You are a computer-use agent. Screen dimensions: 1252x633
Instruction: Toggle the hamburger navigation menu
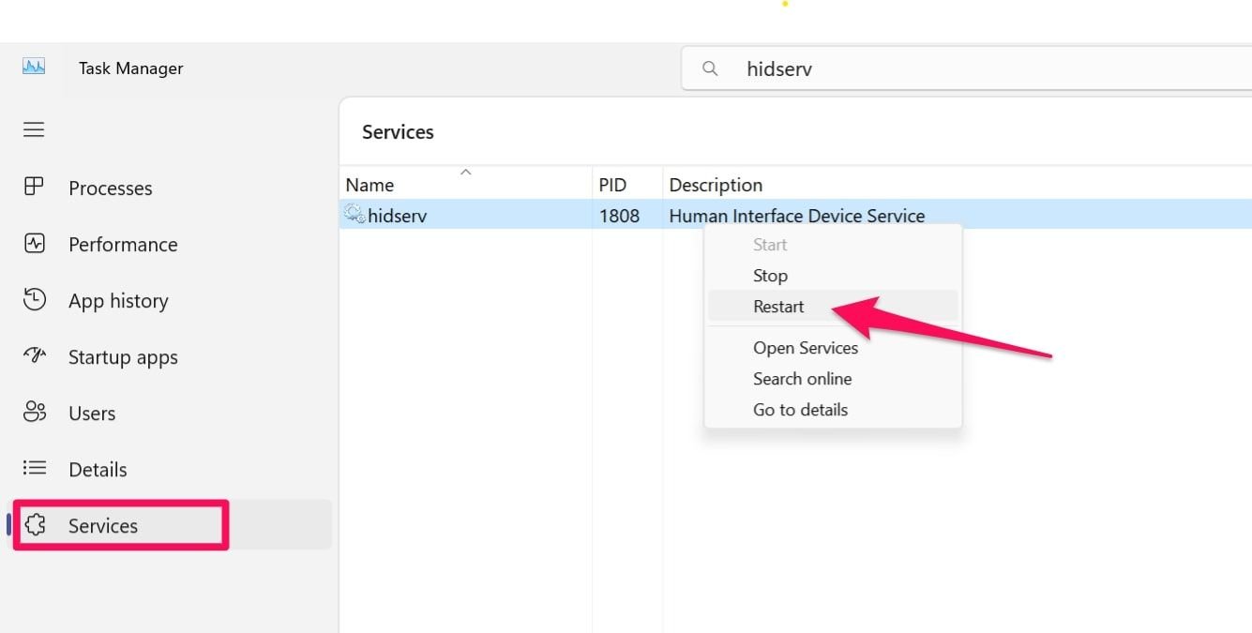pyautogui.click(x=34, y=129)
